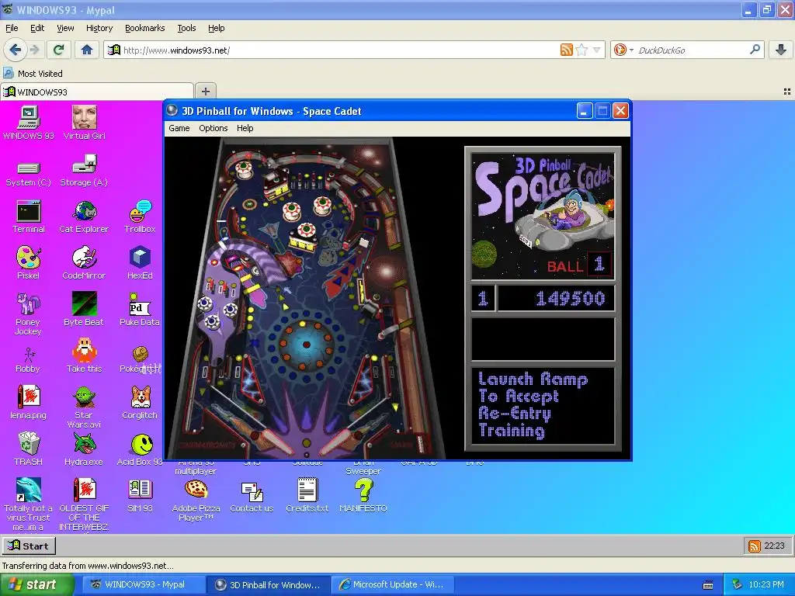
Task: Open the list all tabs button
Action: [x=787, y=92]
